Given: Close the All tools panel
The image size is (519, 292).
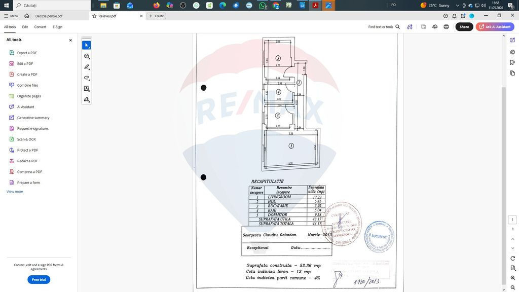Looking at the screenshot, I should (x=70, y=40).
